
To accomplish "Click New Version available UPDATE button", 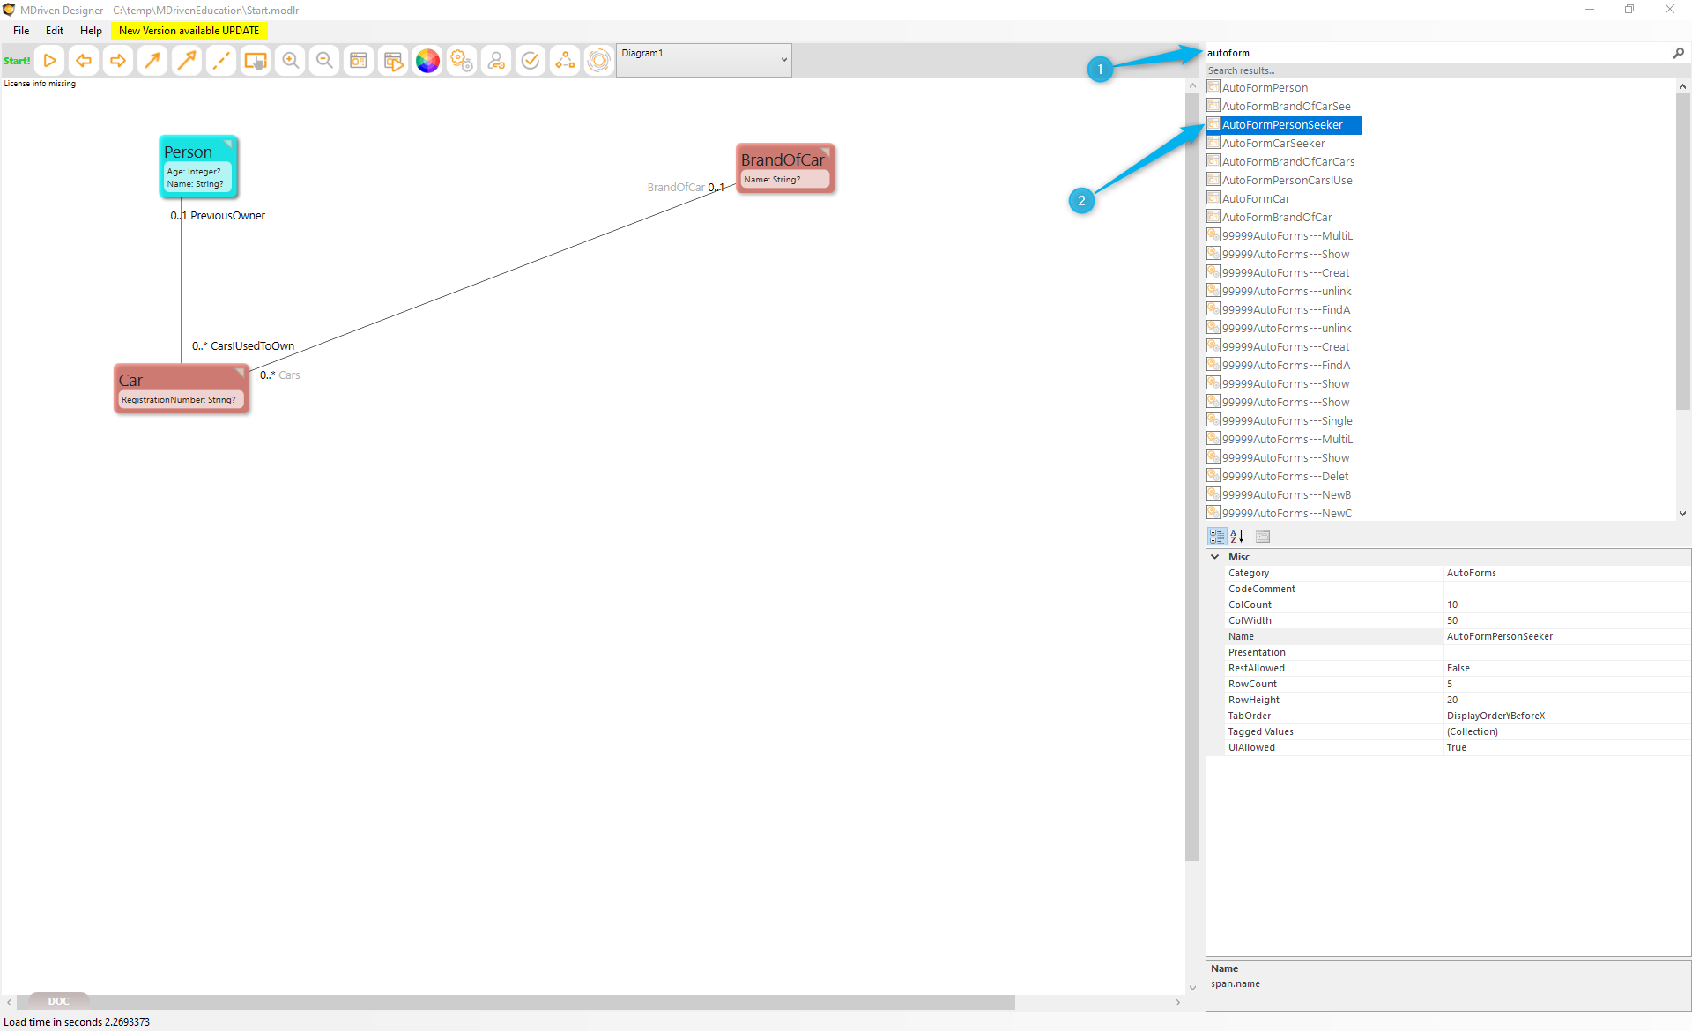I will click(189, 31).
